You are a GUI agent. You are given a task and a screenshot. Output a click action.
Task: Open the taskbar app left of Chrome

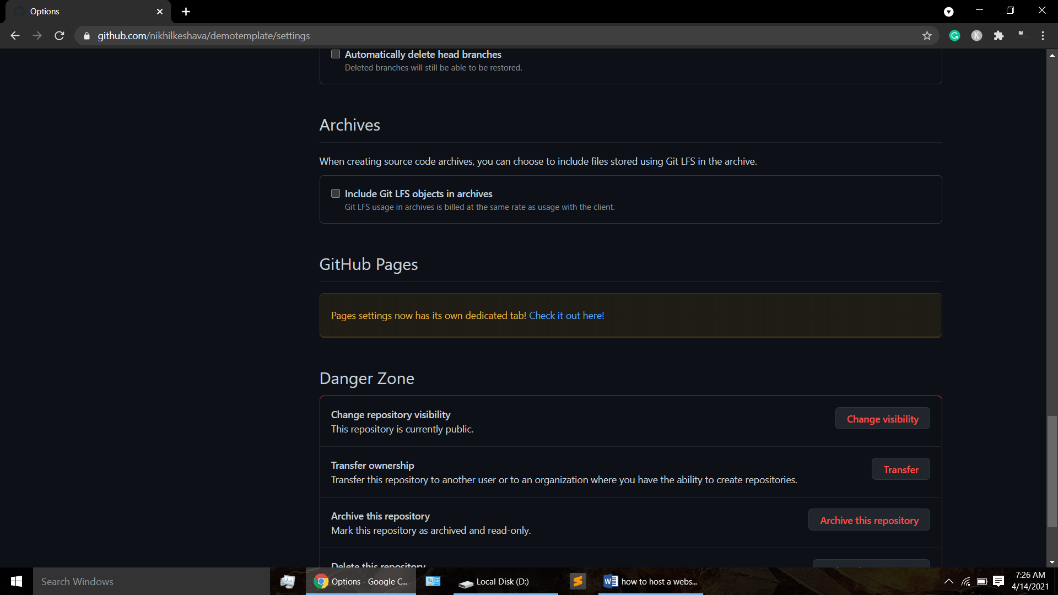[x=288, y=581]
